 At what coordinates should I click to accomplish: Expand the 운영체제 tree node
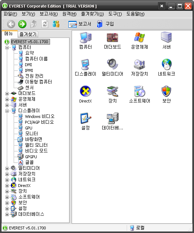point(7,99)
